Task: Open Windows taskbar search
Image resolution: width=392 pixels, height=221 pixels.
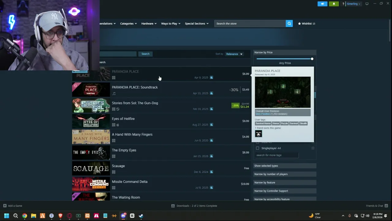Action: pyautogui.click(x=16, y=216)
